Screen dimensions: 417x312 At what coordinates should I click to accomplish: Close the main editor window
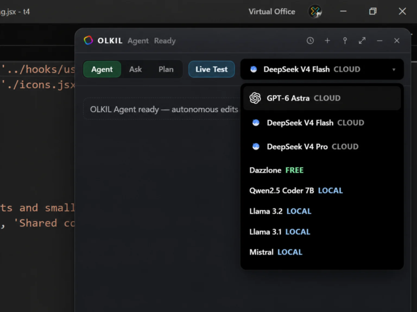(x=402, y=11)
